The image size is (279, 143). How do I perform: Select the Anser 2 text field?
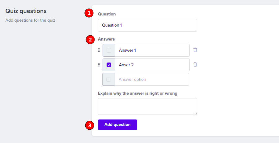(152, 65)
